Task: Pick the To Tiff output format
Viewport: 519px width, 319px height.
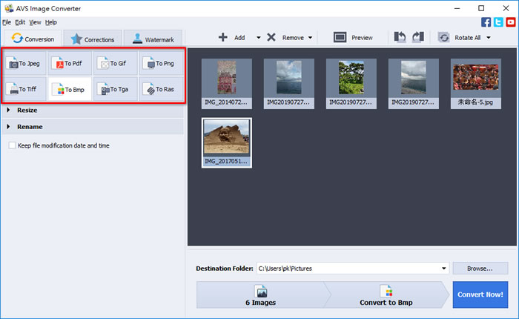Action: (x=24, y=89)
